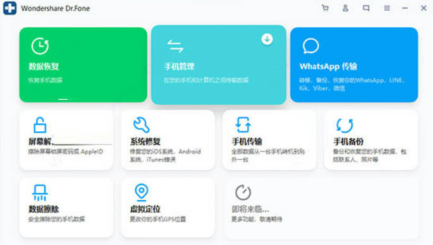Viewport: 433px width, 245px height.
Task: Open the 数据擦除 module
Action: pos(66,208)
